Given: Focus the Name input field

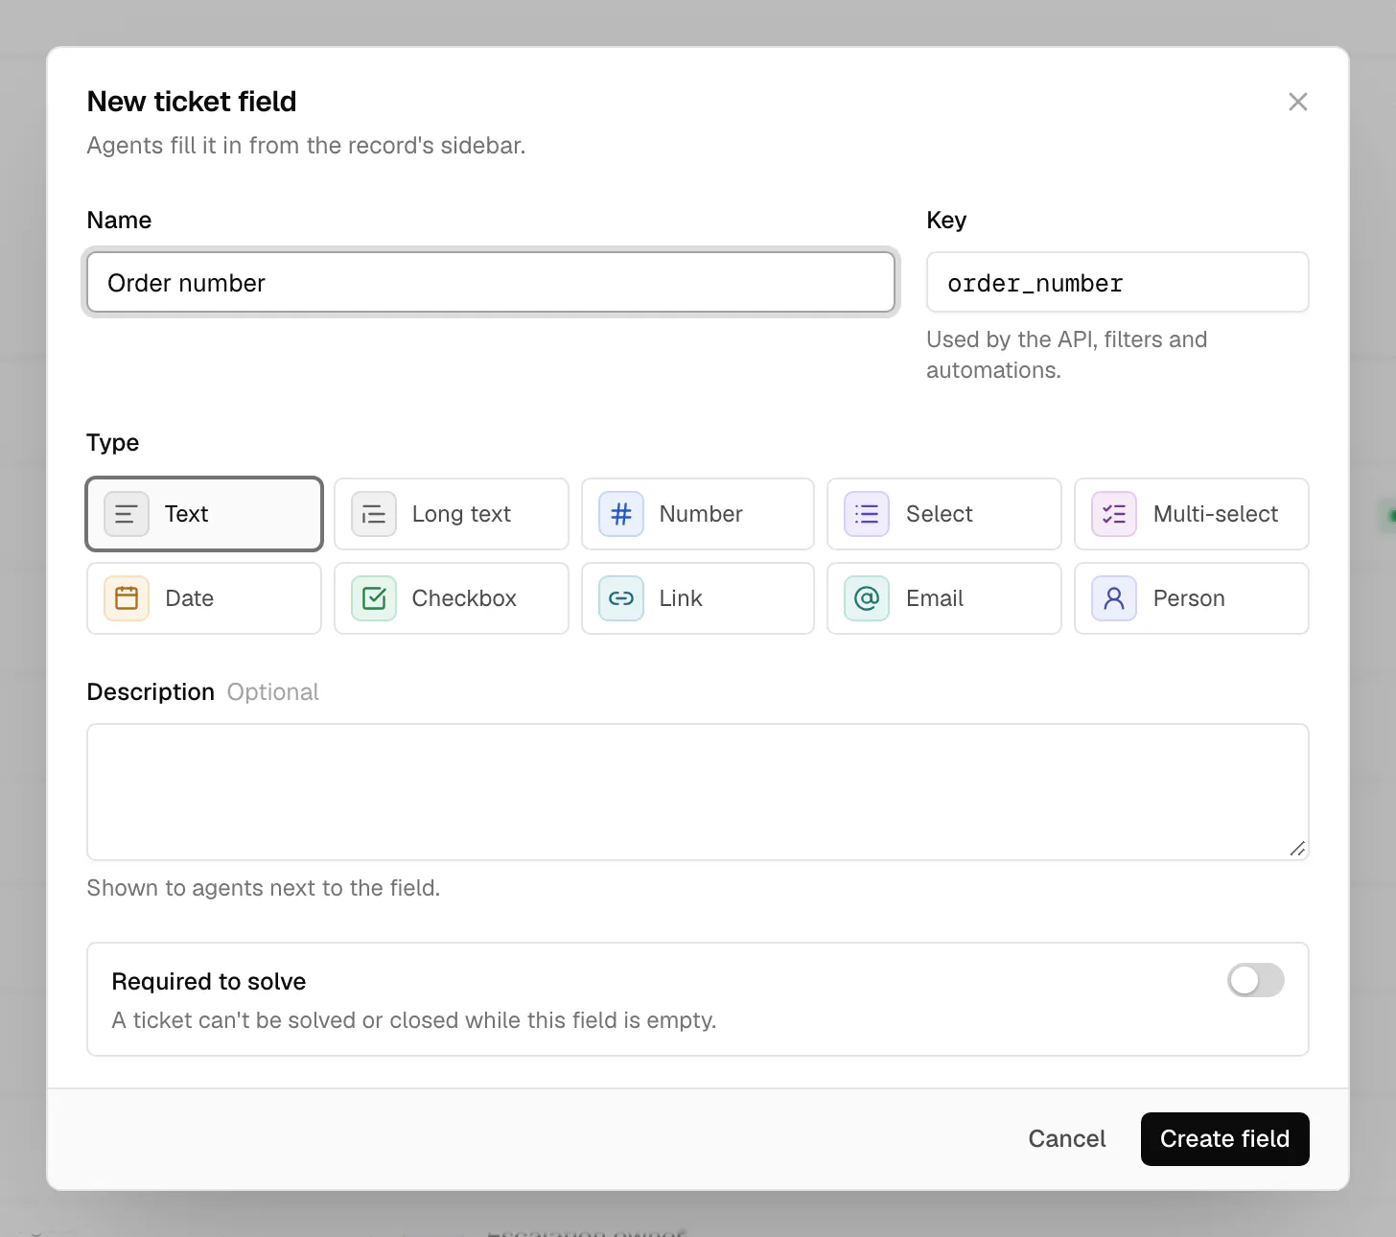Looking at the screenshot, I should [x=491, y=282].
